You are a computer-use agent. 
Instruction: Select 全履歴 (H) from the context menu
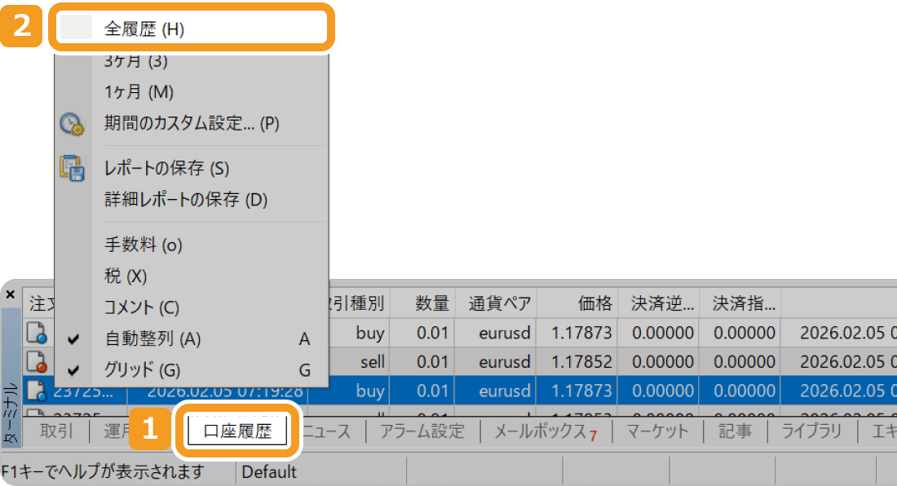[x=144, y=29]
